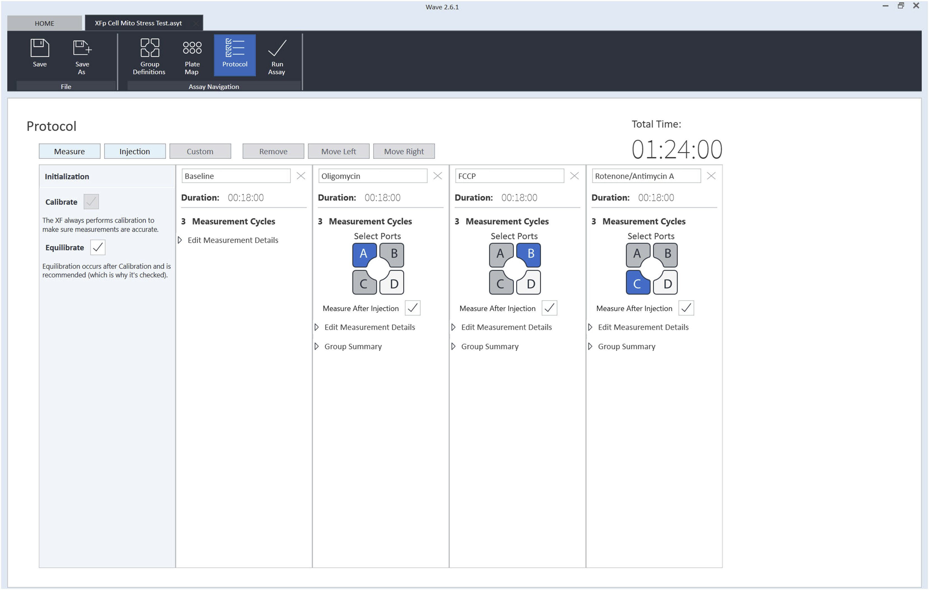The width and height of the screenshot is (929, 590).
Task: Click the Measure button
Action: [69, 151]
